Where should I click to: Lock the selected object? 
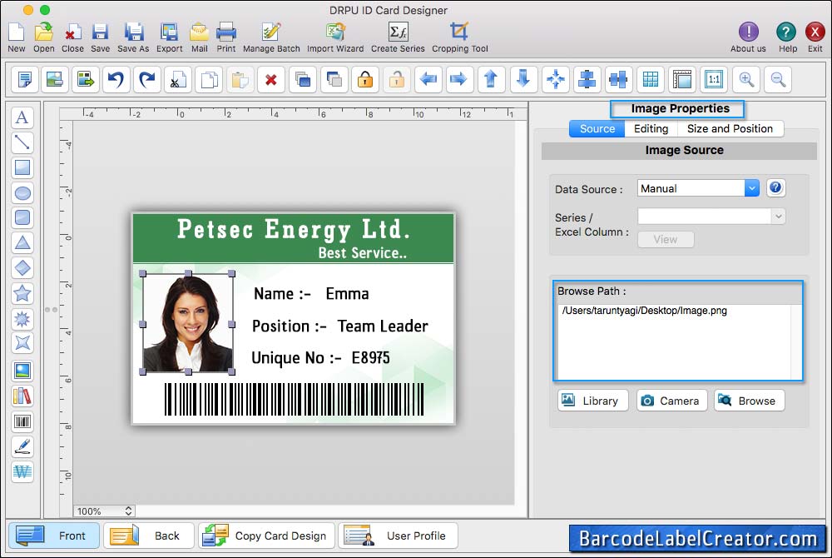365,80
